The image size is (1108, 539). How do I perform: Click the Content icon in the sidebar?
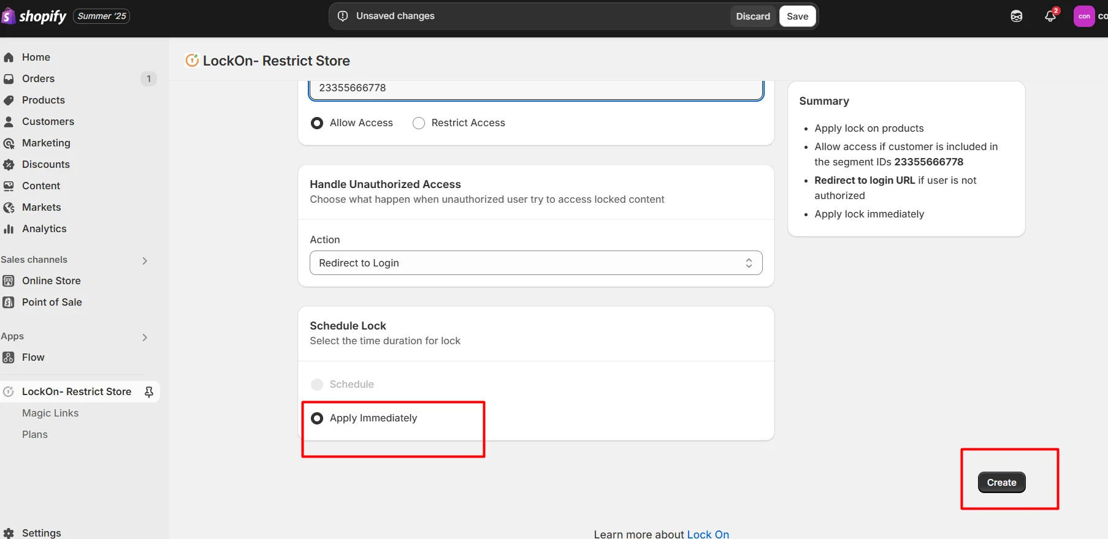pos(9,186)
